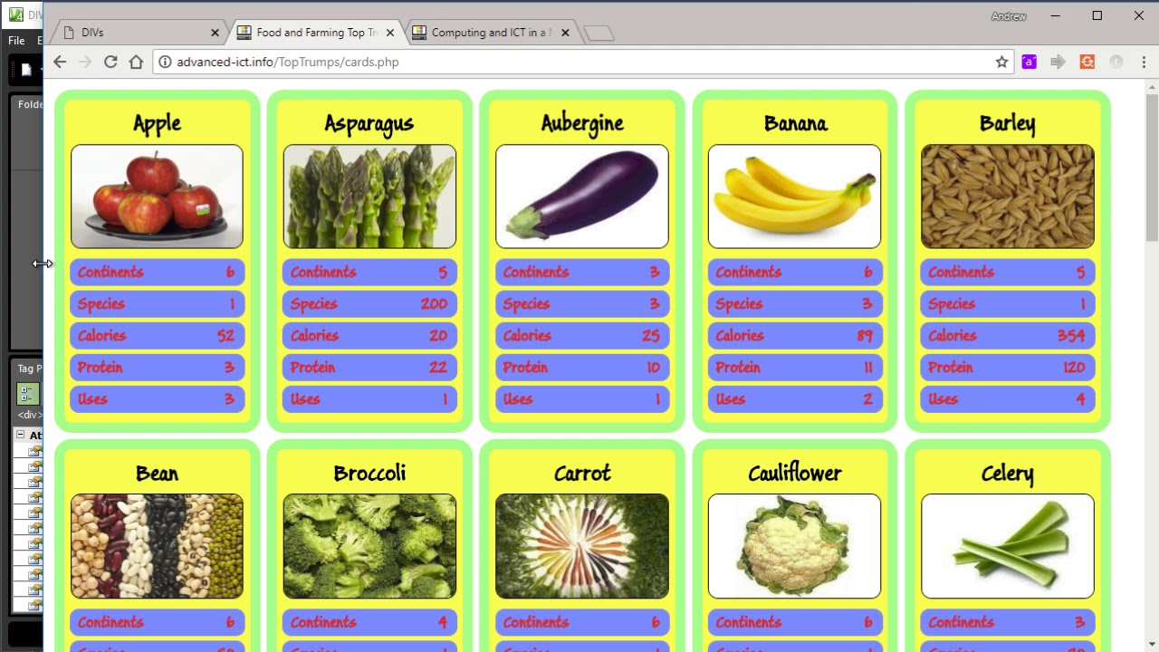
Task: Select Aubergine Calories 25 row
Action: [x=582, y=336]
